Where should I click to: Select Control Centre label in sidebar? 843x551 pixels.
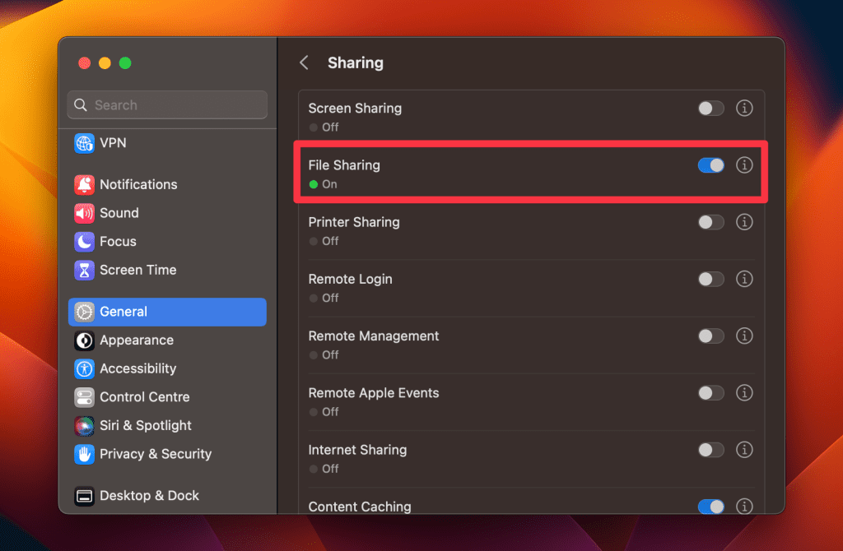pos(145,397)
